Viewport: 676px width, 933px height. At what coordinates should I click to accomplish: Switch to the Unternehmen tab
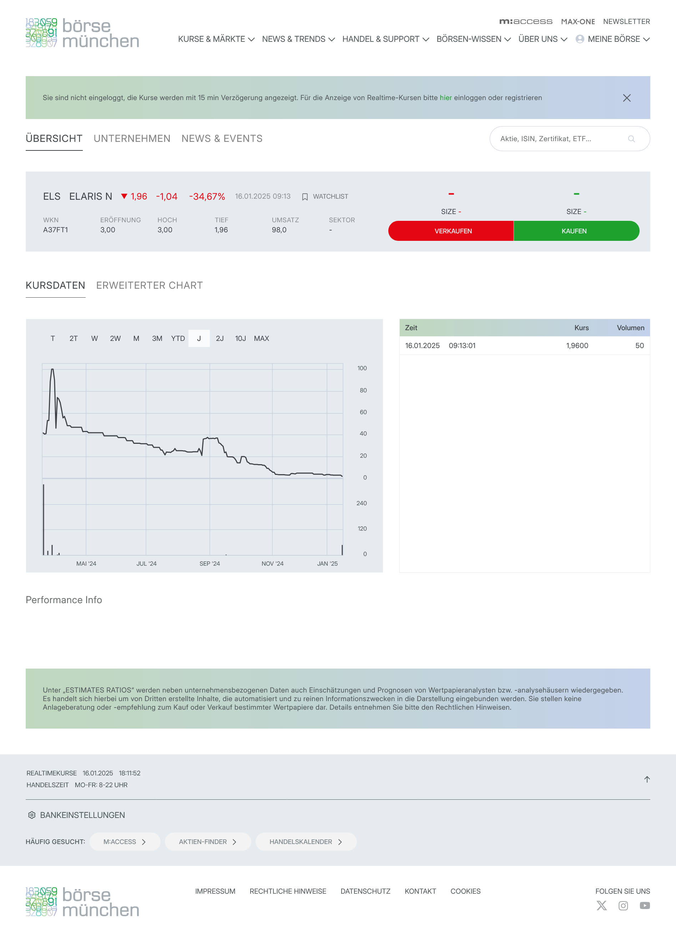(132, 139)
